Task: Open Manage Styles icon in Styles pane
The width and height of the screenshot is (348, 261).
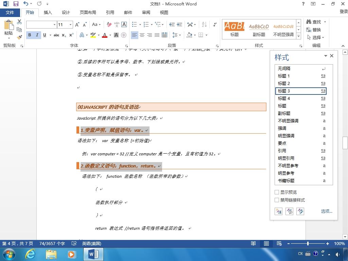Action: 300,211
